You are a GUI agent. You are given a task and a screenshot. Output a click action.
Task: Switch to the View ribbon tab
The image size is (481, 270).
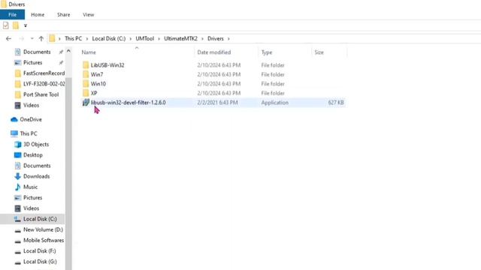(89, 15)
